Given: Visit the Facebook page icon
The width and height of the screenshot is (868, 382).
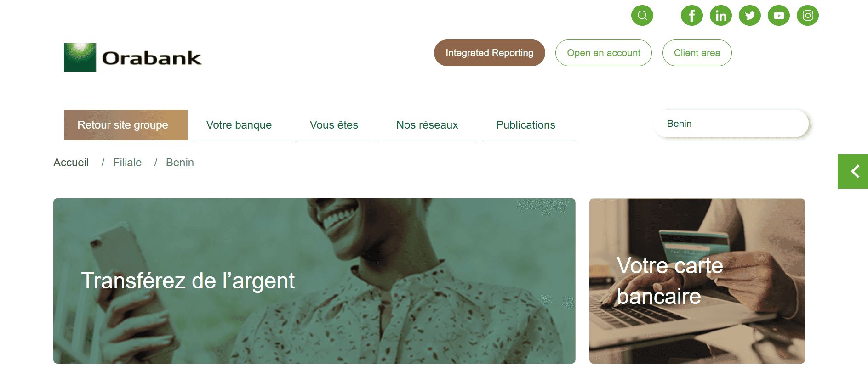Looking at the screenshot, I should [x=692, y=16].
